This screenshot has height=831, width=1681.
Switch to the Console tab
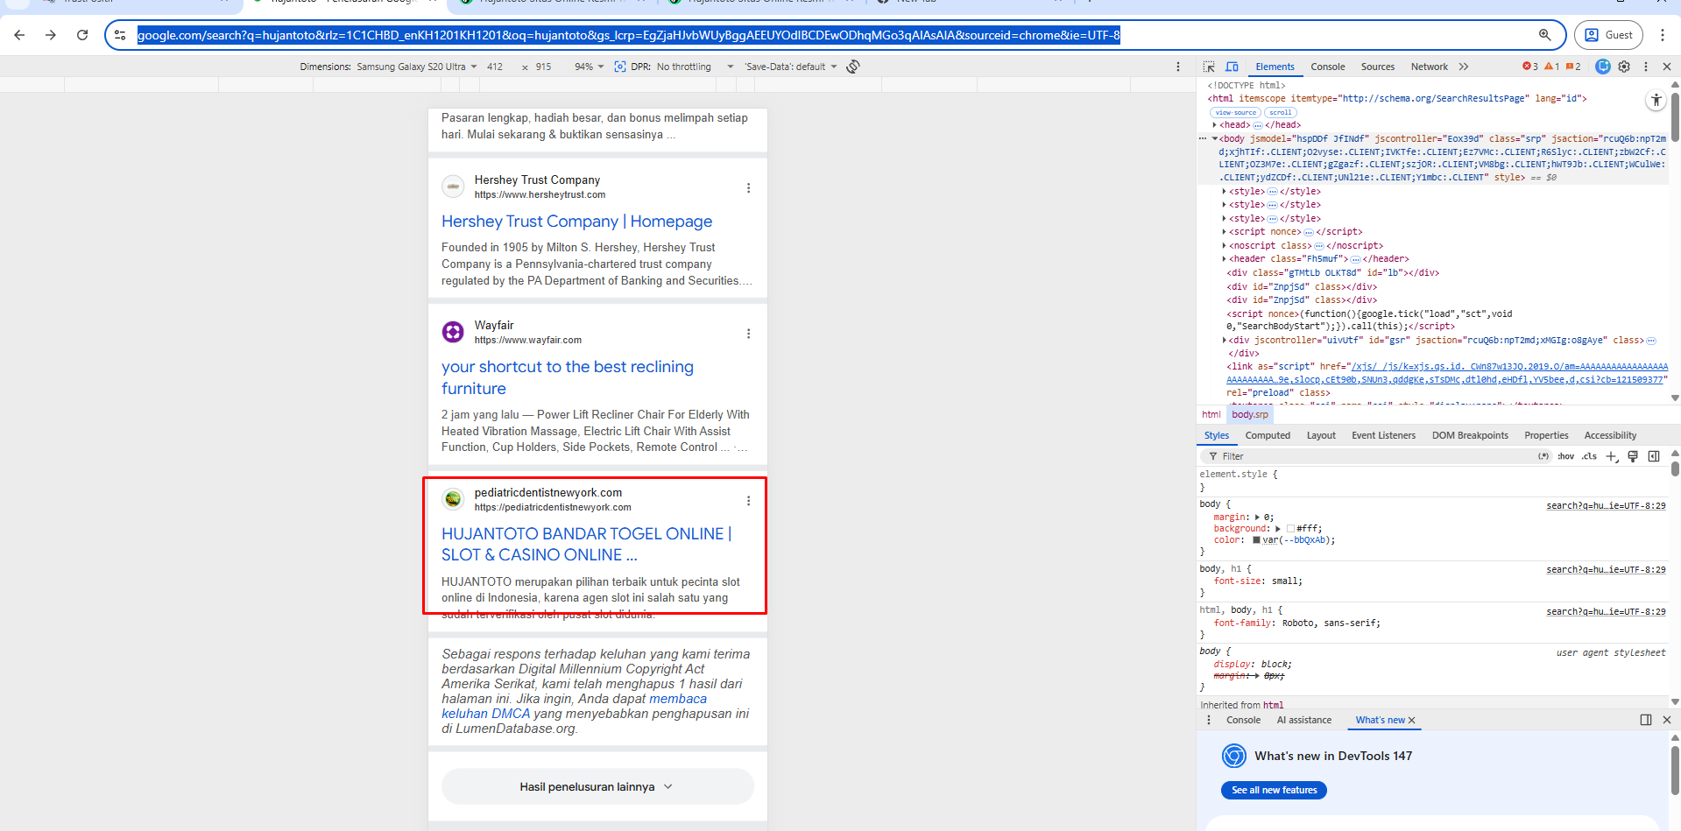pos(1327,67)
